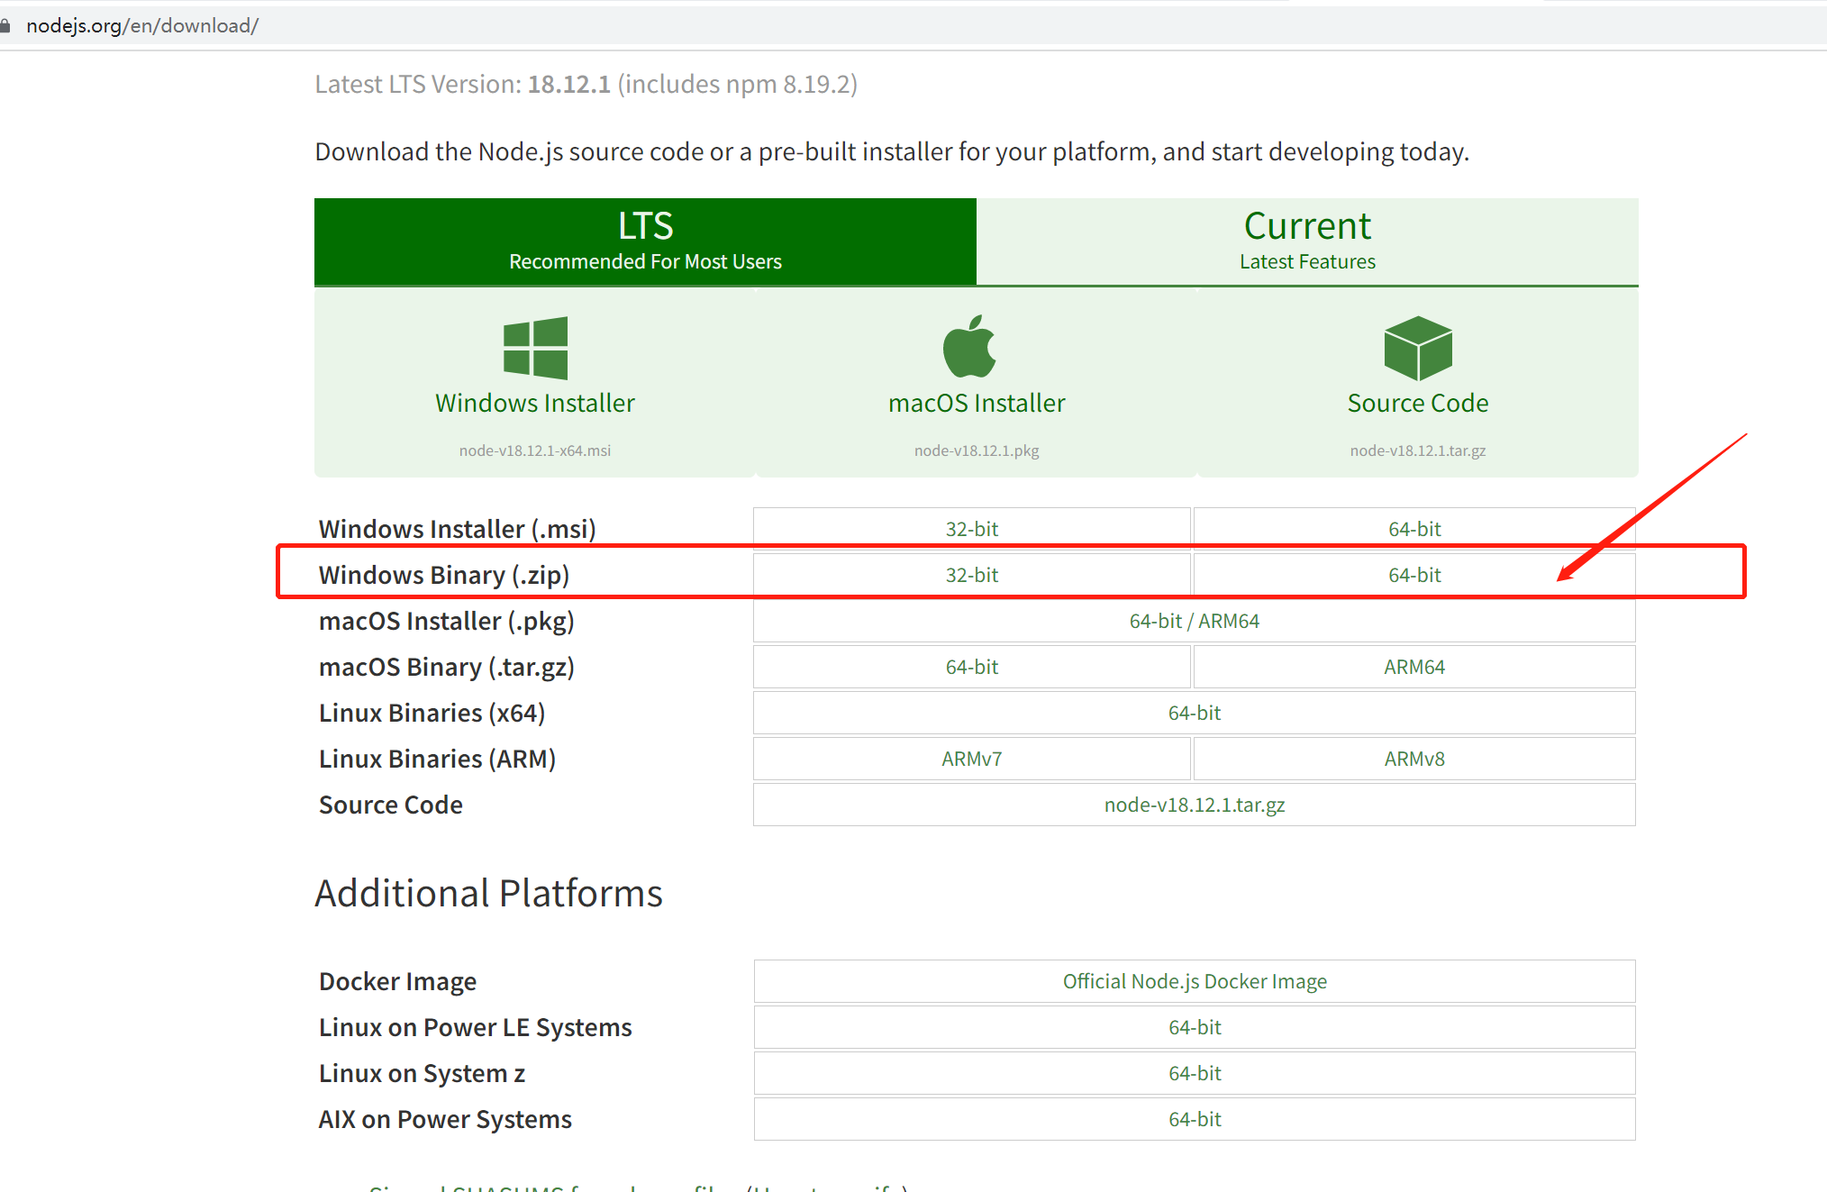The image size is (1827, 1192).
Task: Click the Latest LTS Version 18.12.1 text
Action: (586, 84)
